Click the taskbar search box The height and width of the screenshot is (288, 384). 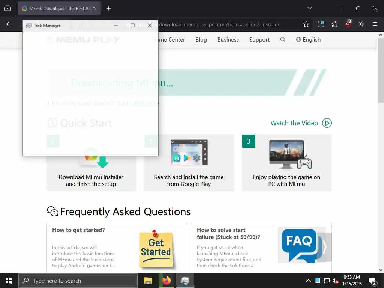point(78,280)
